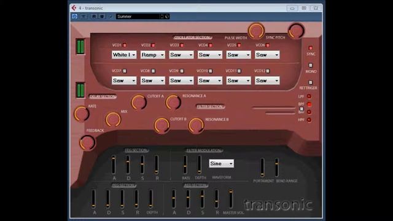The width and height of the screenshot is (393, 221).
Task: Click the Write automation W button
Action: tap(102, 17)
